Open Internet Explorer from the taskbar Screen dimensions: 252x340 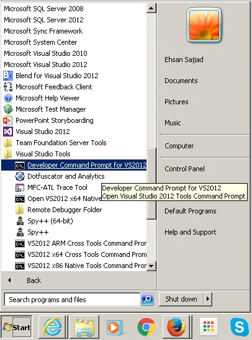point(53,327)
